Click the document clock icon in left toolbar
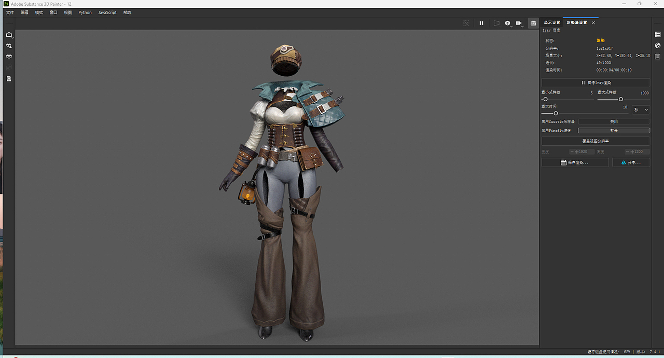This screenshot has width=664, height=358. (x=9, y=78)
